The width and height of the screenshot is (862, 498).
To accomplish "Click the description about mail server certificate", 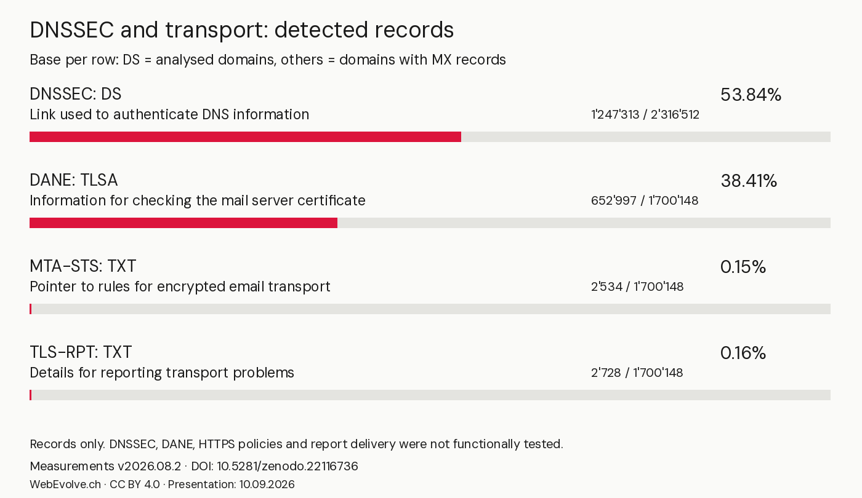I will pyautogui.click(x=198, y=200).
